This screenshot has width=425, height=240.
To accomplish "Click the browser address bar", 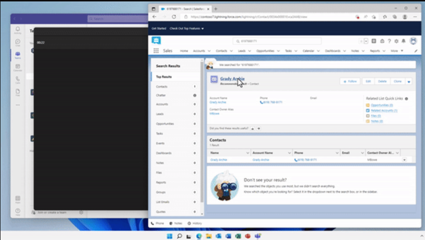I will tap(268, 17).
